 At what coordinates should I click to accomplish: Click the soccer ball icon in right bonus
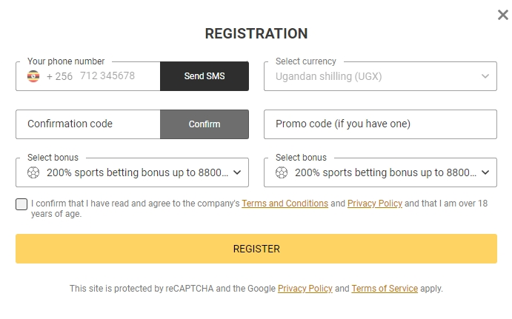[x=282, y=172]
